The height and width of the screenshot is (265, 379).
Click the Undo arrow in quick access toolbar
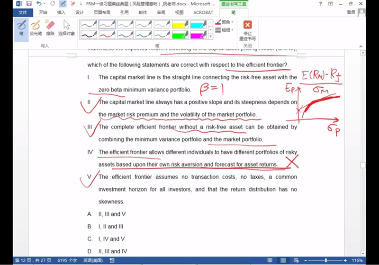pyautogui.click(x=40, y=4)
